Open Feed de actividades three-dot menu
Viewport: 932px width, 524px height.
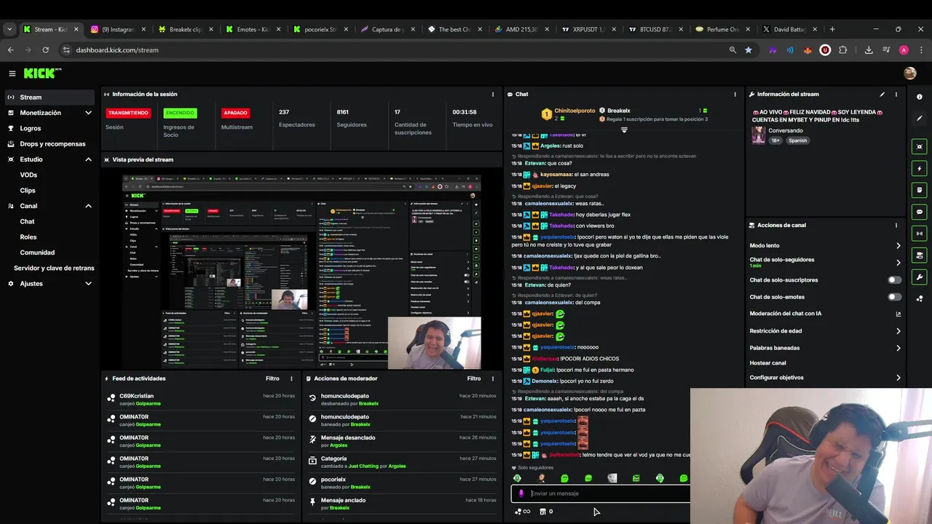click(291, 378)
